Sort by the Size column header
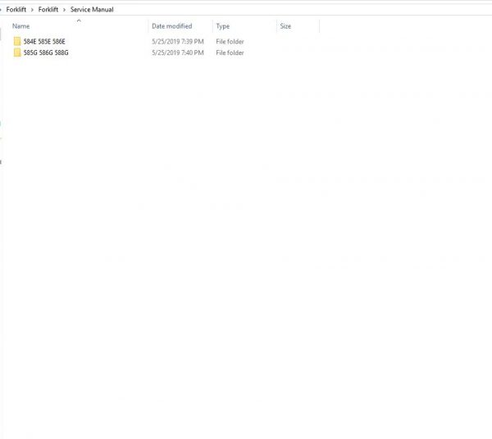492x439 pixels. pyautogui.click(x=285, y=26)
